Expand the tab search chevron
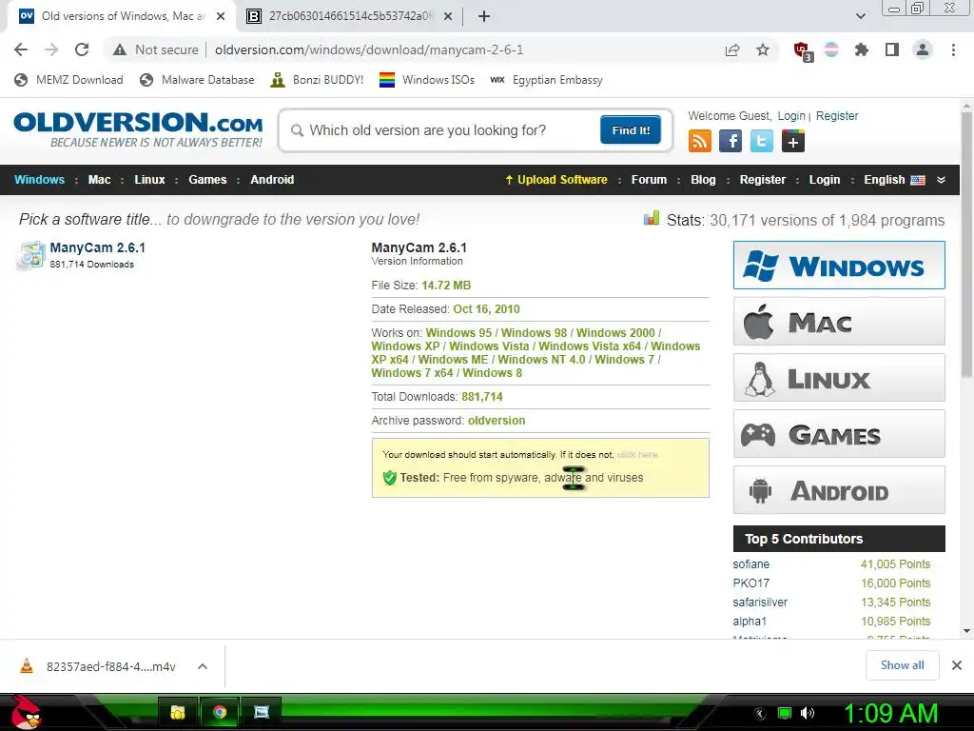Image resolution: width=974 pixels, height=731 pixels. click(x=860, y=16)
